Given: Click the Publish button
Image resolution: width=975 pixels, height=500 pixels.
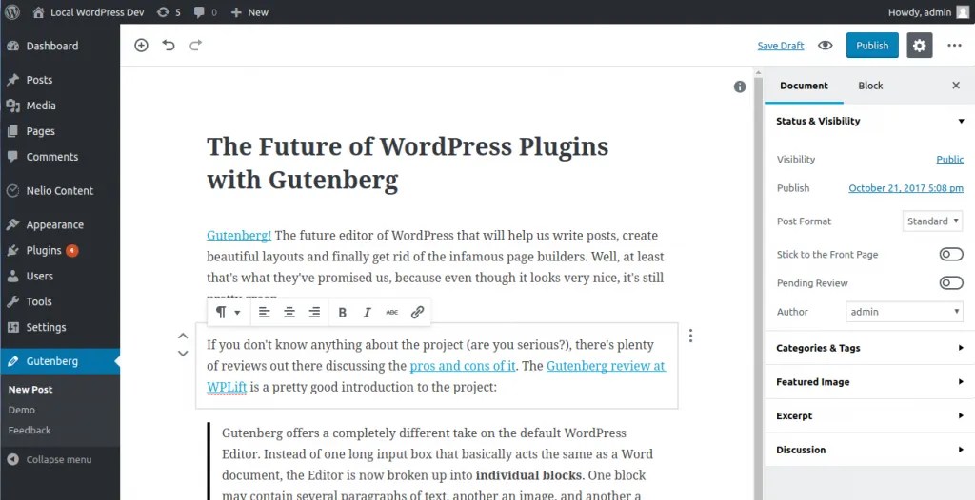Looking at the screenshot, I should click(872, 46).
